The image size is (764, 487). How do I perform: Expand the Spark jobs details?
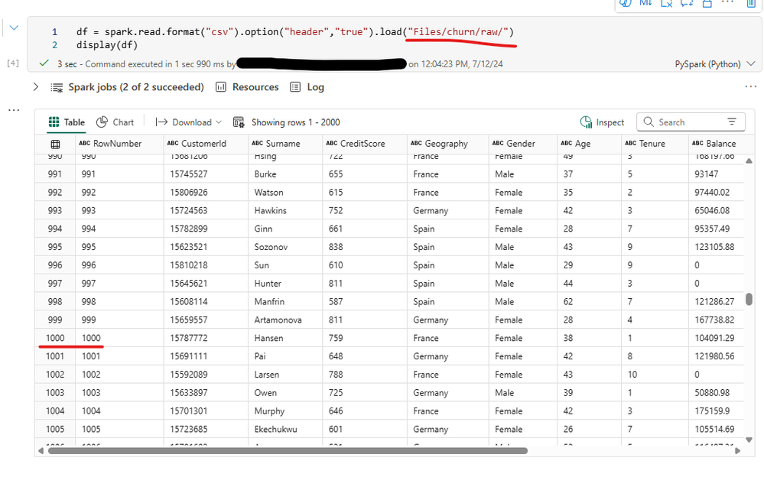[36, 86]
